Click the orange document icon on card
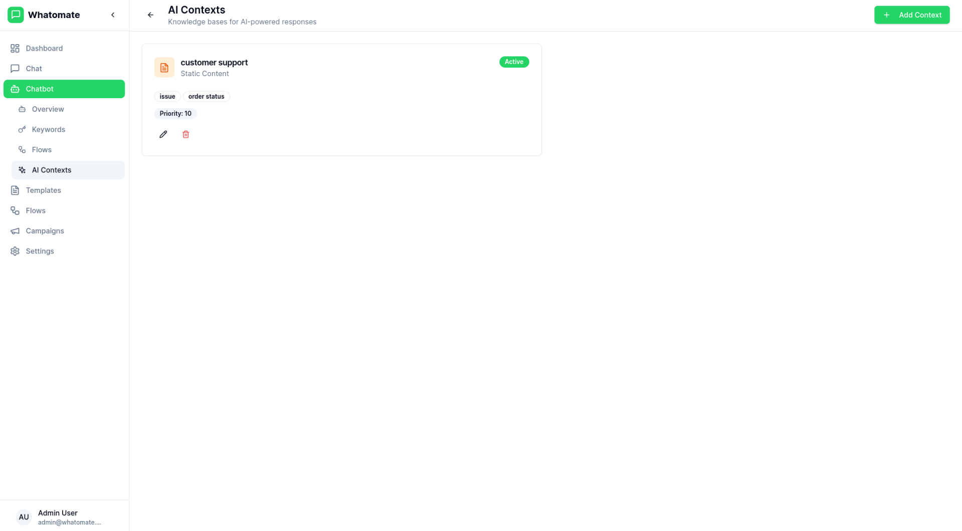 [x=164, y=68]
